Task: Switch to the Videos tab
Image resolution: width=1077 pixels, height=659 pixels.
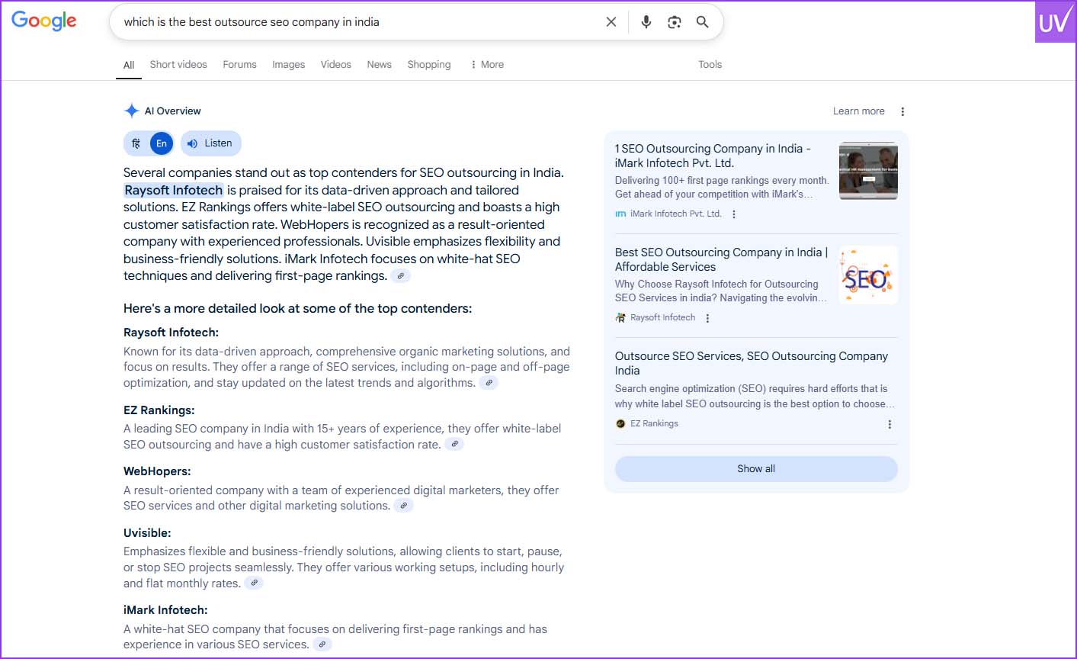Action: pos(336,65)
